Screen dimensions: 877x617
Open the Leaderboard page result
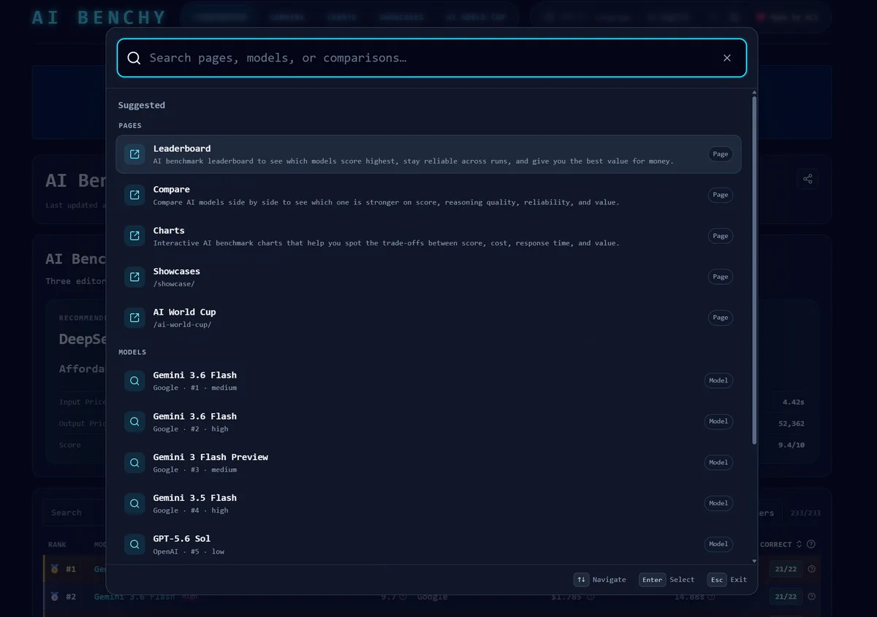428,154
